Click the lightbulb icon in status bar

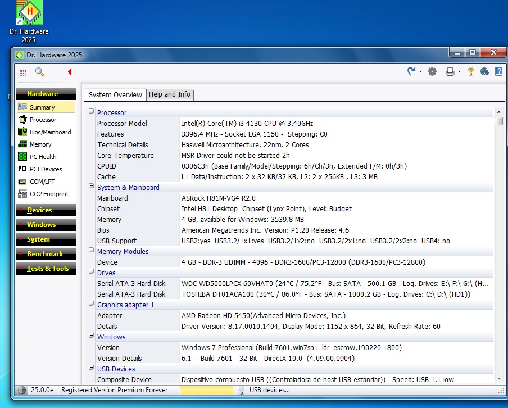tap(242, 390)
